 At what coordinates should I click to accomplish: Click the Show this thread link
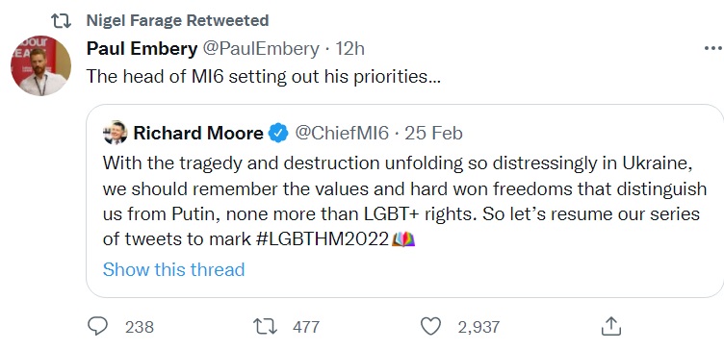[x=173, y=269]
